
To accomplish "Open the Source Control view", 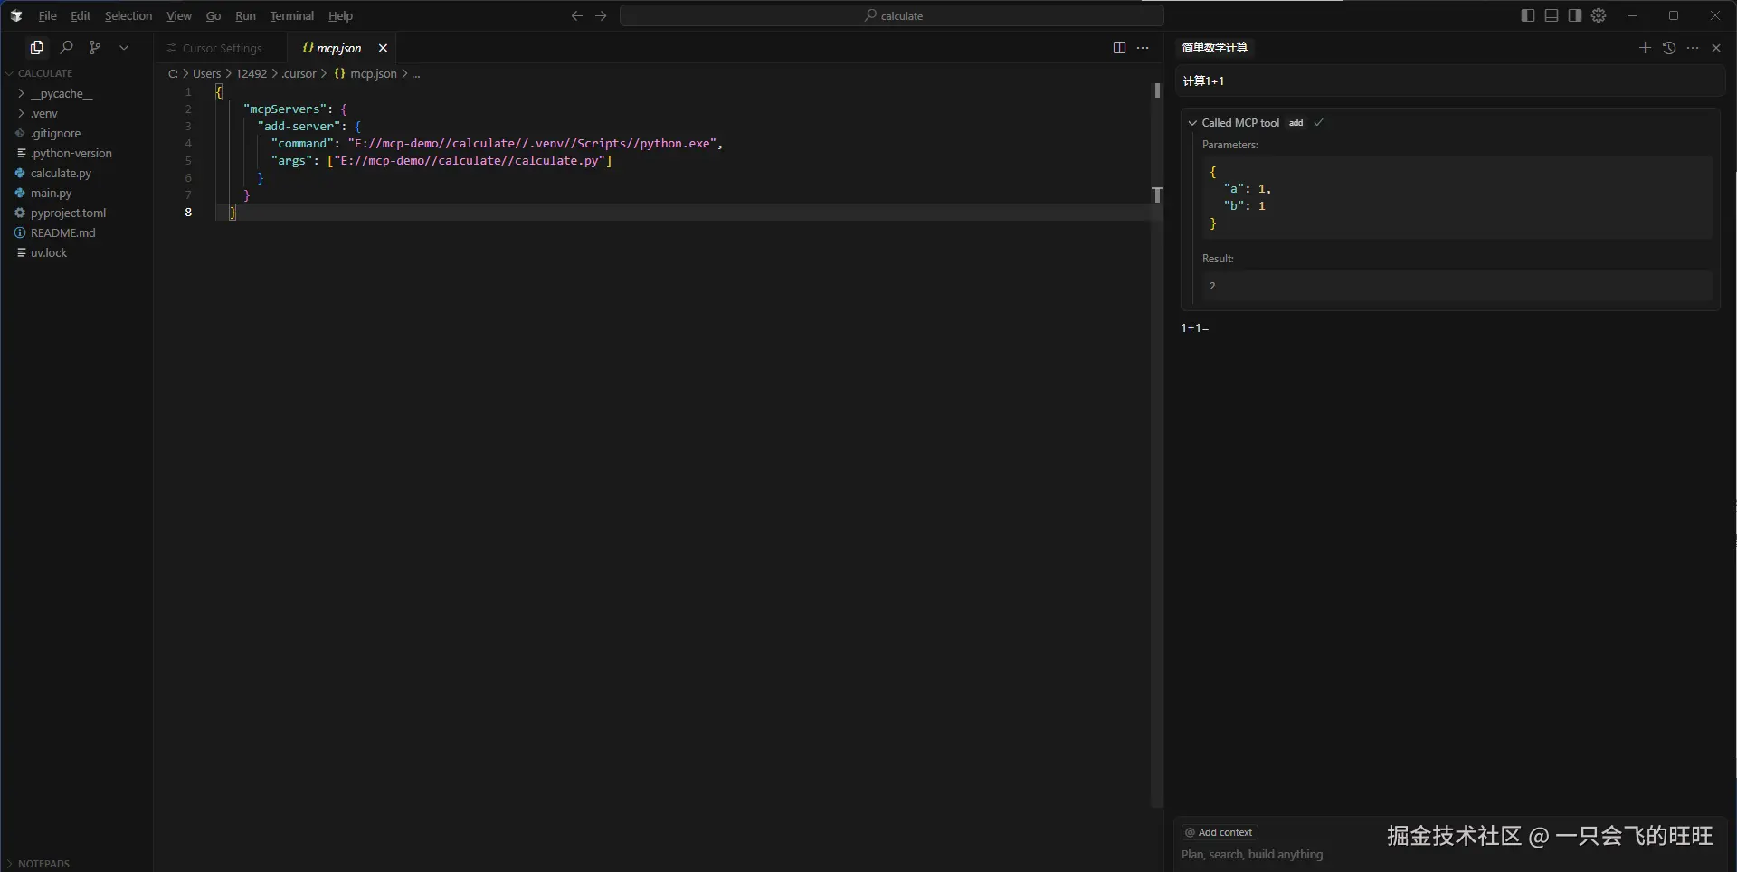I will [95, 48].
